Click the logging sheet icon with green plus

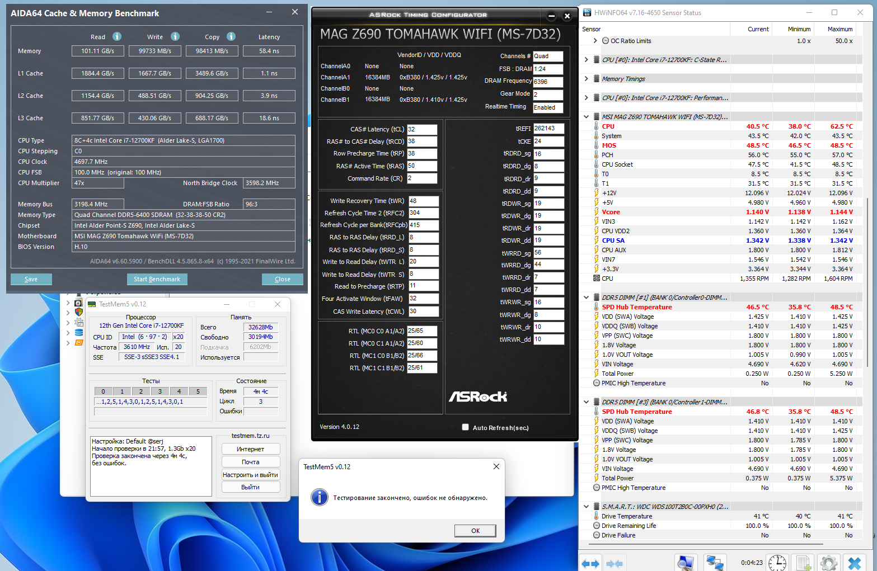(x=804, y=563)
